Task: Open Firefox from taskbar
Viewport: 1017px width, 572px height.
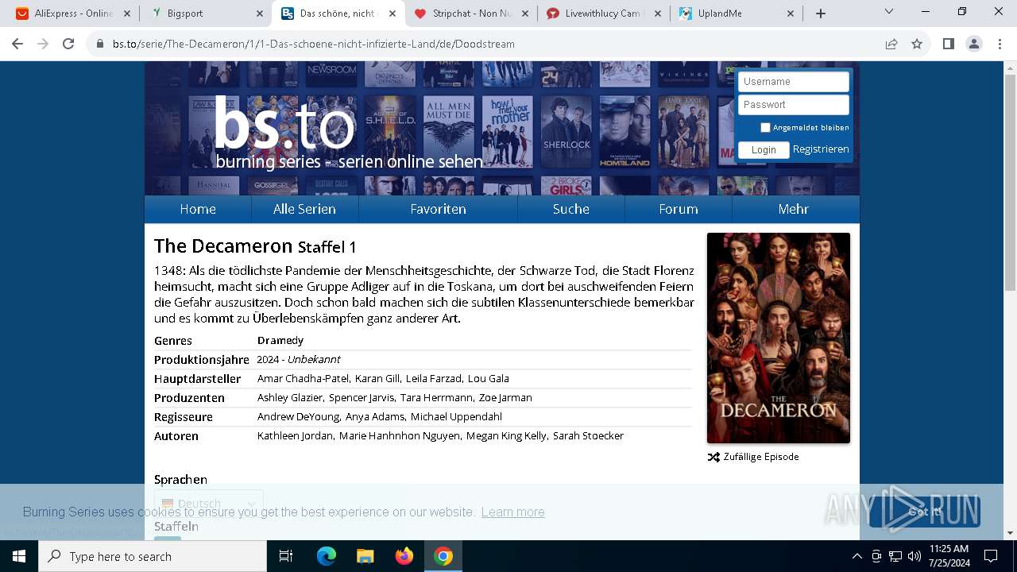Action: point(404,556)
